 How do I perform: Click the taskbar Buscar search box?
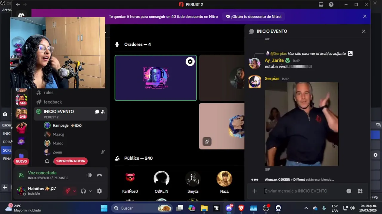click(x=142, y=208)
